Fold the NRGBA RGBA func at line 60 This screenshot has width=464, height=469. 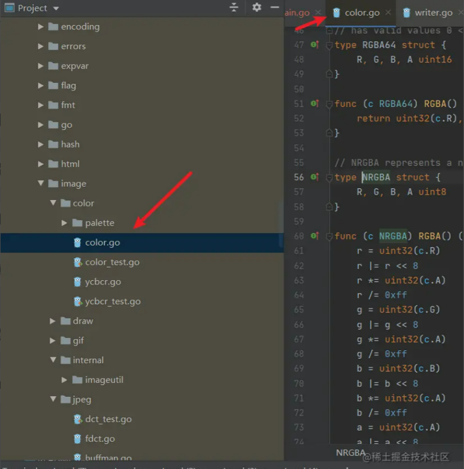[x=329, y=236]
